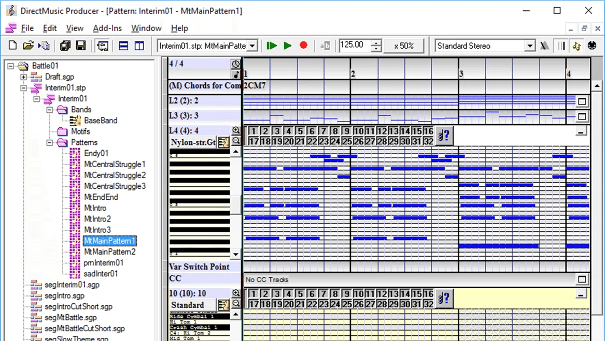Open the band icon beside Nylon-str.Gt
Image resolution: width=605 pixels, height=341 pixels.
223,142
